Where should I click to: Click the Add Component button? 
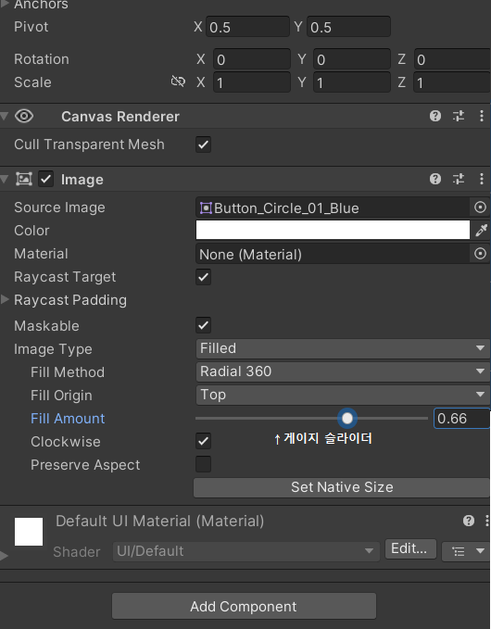tap(244, 606)
